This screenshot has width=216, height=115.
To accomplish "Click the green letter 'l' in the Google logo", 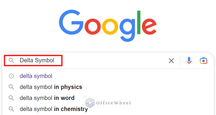I will [x=139, y=22].
